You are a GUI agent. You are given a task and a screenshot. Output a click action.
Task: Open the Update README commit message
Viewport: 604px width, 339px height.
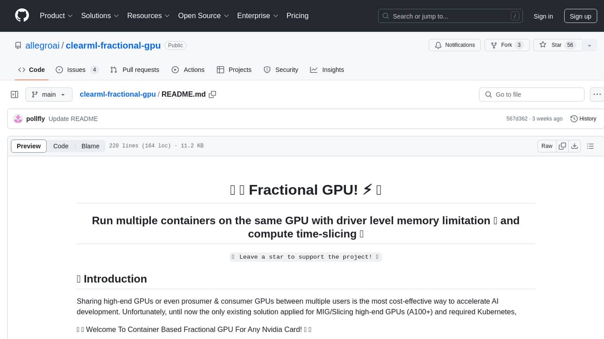[x=73, y=118]
